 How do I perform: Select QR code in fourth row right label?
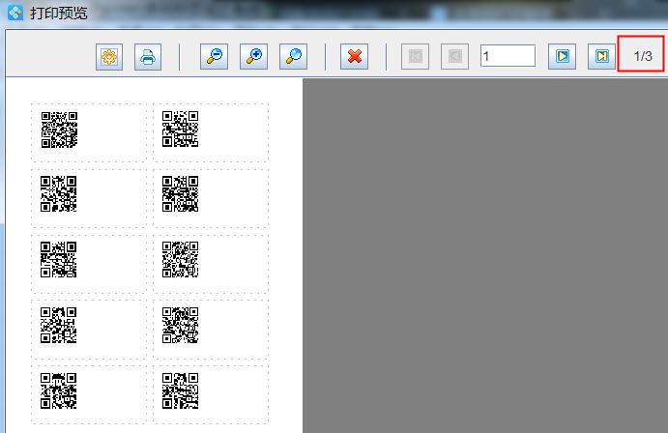pyautogui.click(x=180, y=326)
